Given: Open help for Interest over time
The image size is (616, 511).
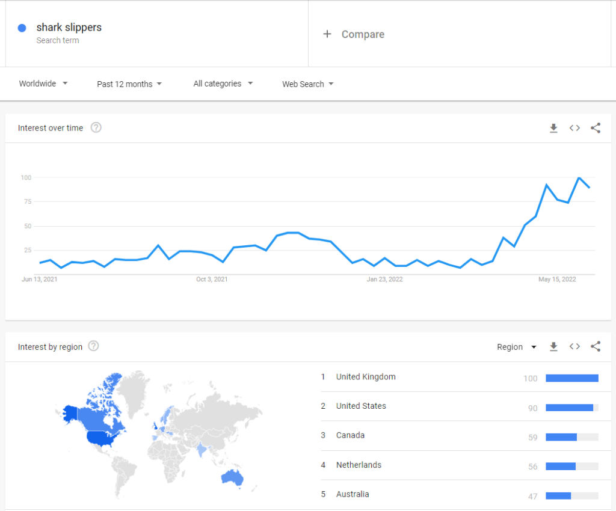Looking at the screenshot, I should [x=96, y=127].
